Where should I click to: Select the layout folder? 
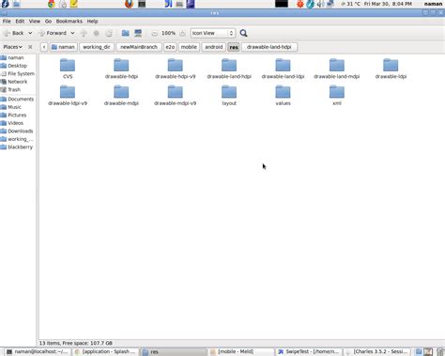(x=229, y=96)
